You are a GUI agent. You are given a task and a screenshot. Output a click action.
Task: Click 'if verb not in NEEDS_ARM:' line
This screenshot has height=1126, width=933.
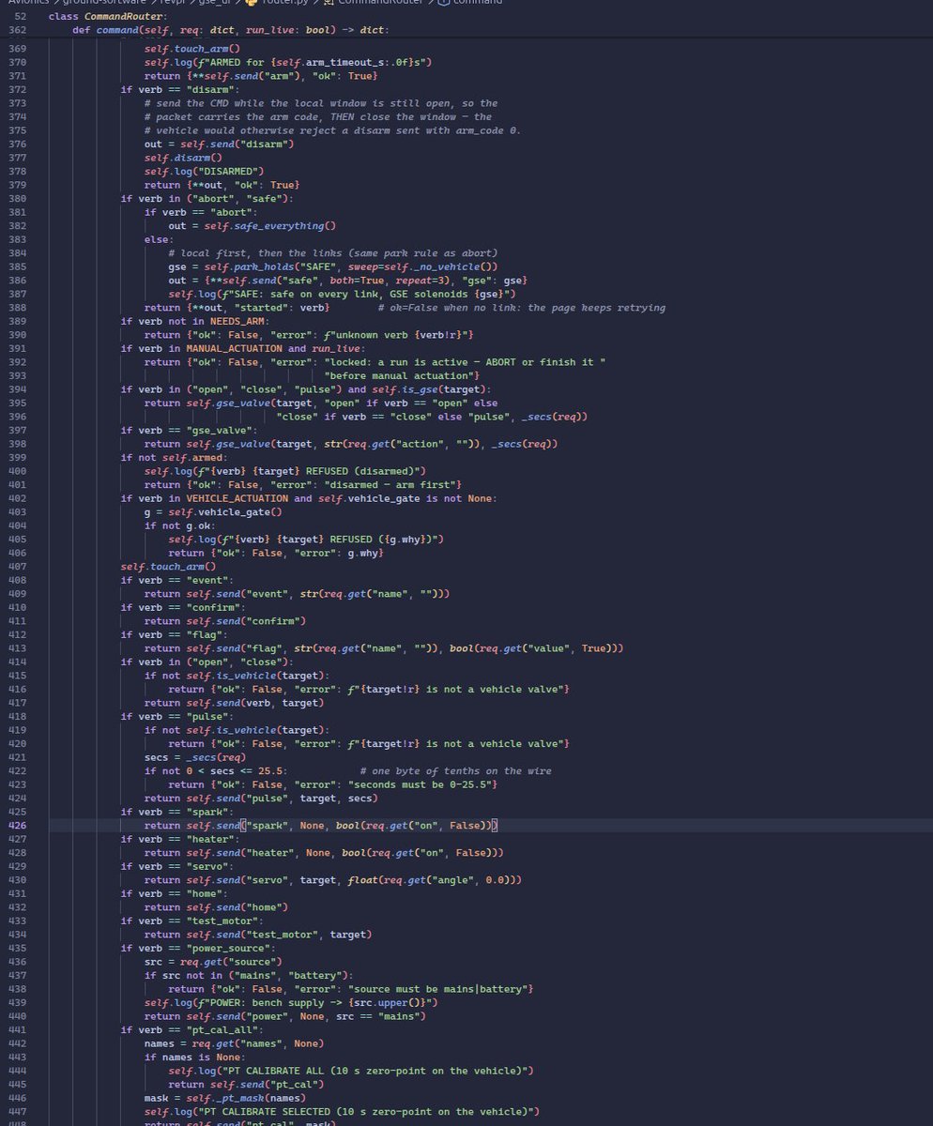click(195, 321)
